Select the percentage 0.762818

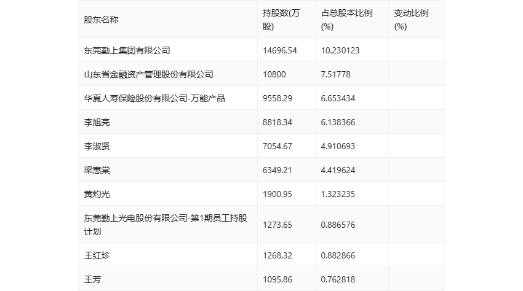pos(338,279)
